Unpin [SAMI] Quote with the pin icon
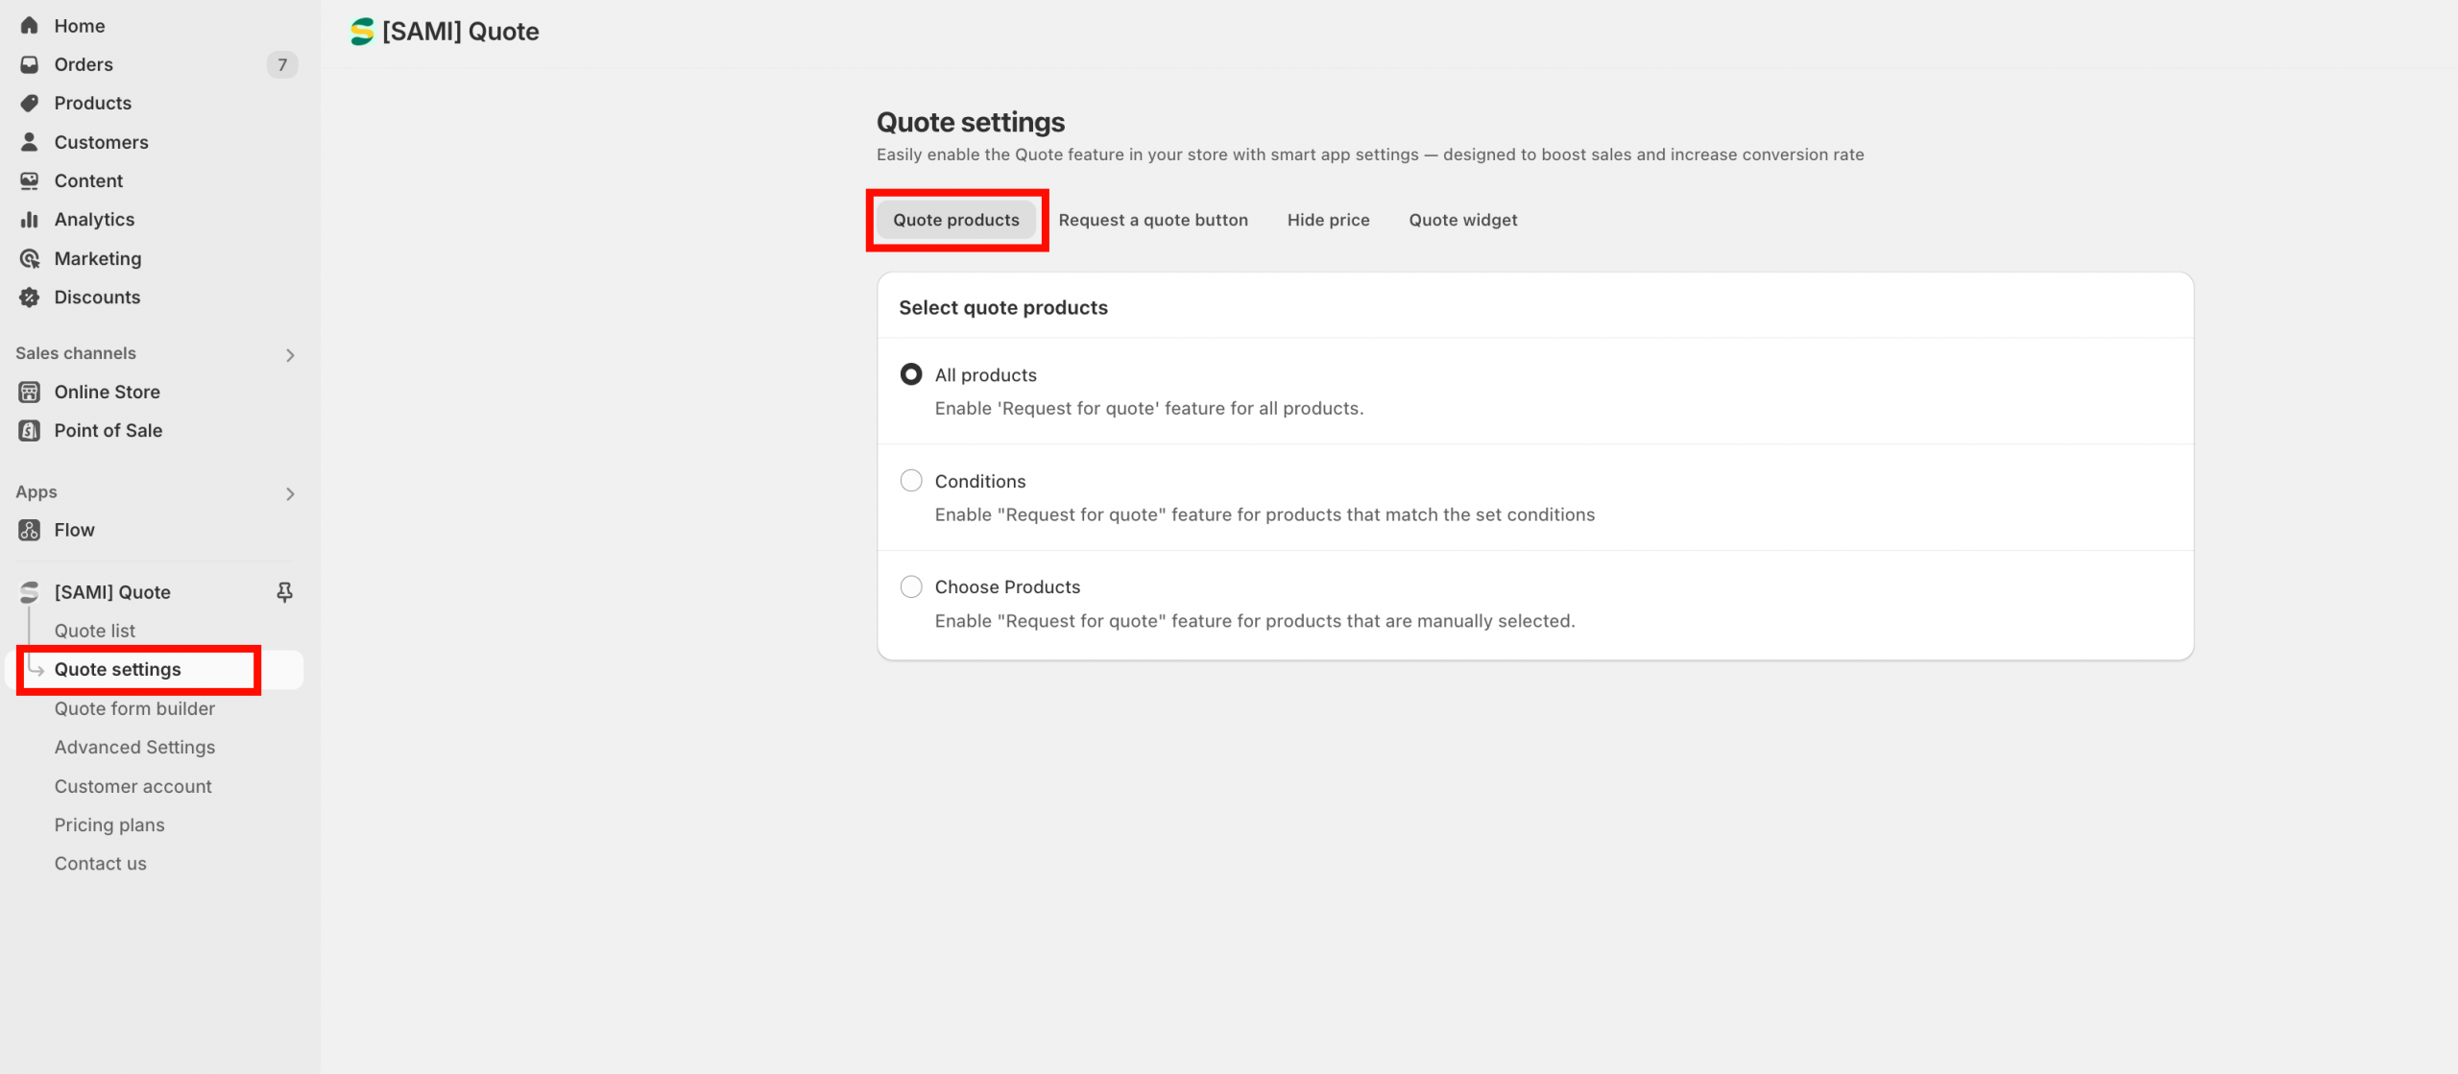 click(x=284, y=592)
